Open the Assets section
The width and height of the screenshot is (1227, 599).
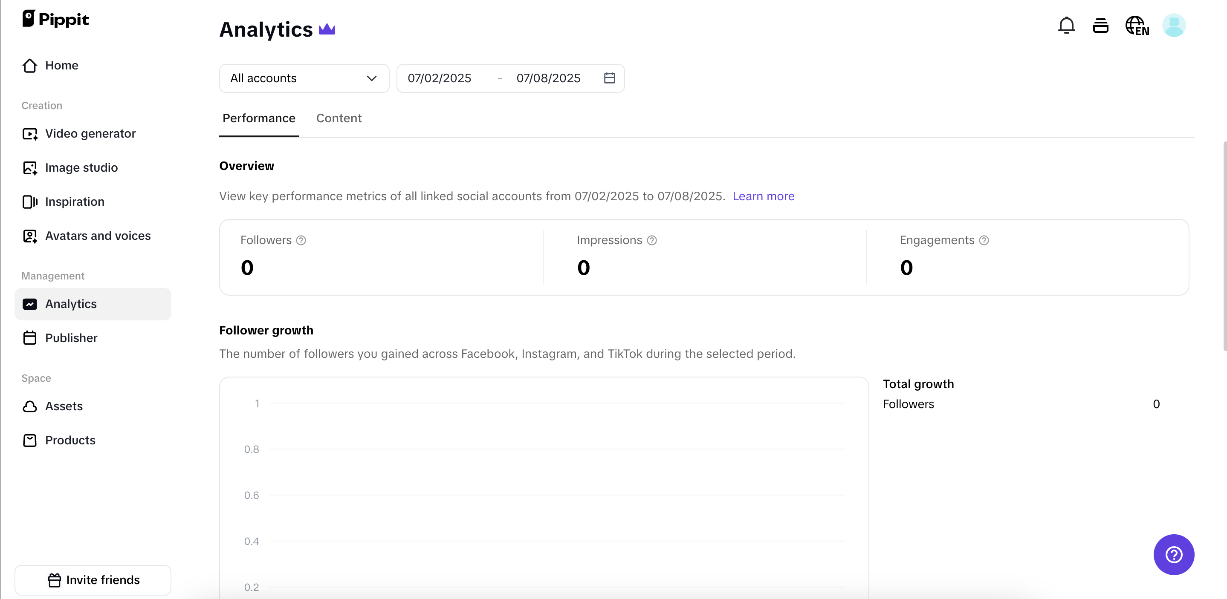click(64, 406)
